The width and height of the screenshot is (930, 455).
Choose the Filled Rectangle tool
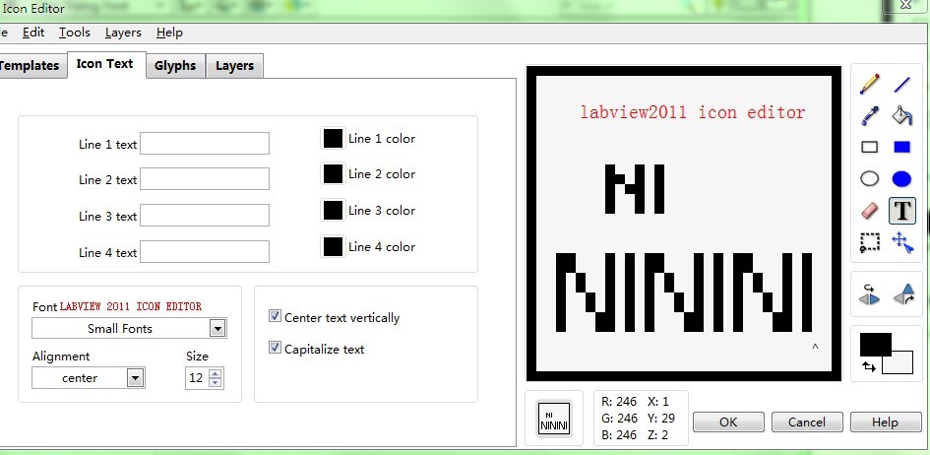(902, 147)
